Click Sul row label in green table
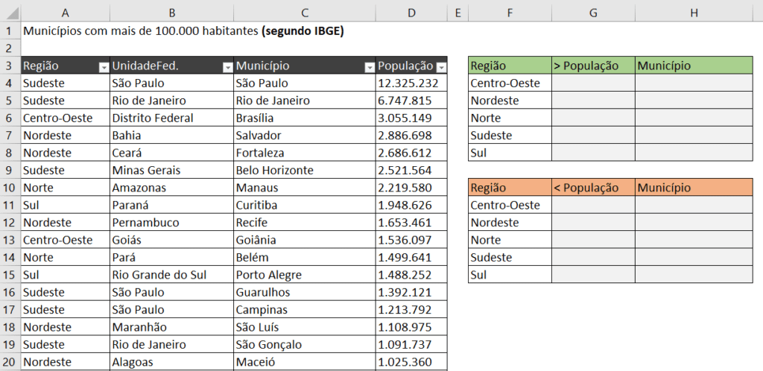This screenshot has width=763, height=371. [510, 153]
